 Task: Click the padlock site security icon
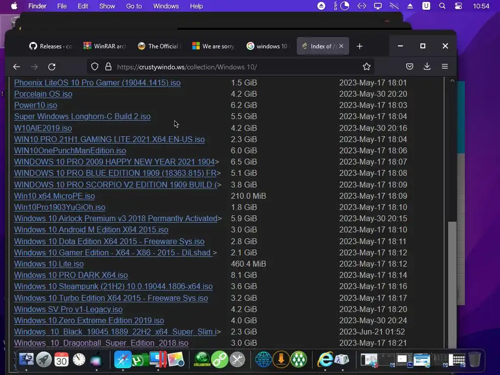[108, 66]
